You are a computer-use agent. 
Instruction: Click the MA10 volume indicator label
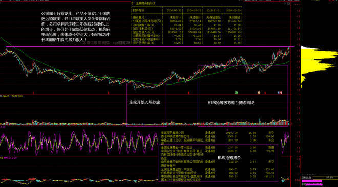point(12,96)
